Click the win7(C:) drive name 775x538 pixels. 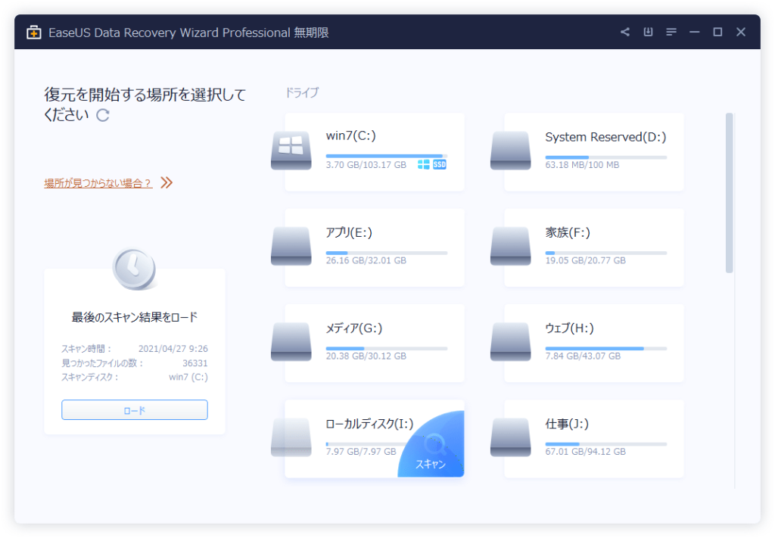(351, 136)
